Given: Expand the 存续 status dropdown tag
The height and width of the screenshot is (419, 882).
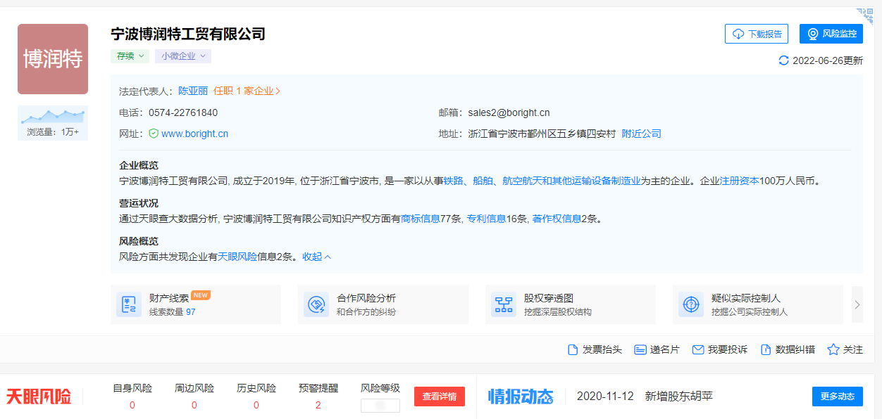Looking at the screenshot, I should coord(130,56).
